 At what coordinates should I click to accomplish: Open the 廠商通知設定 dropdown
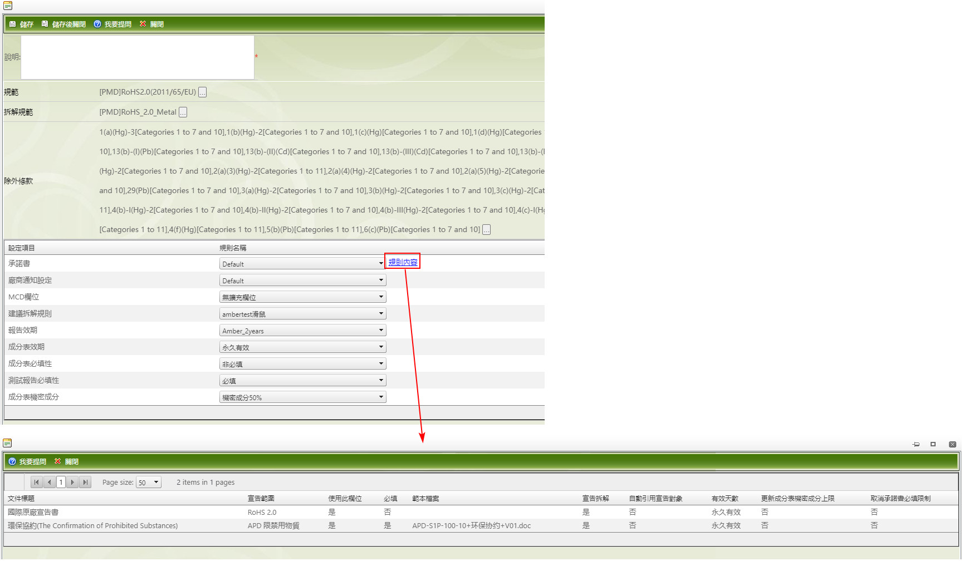click(302, 280)
